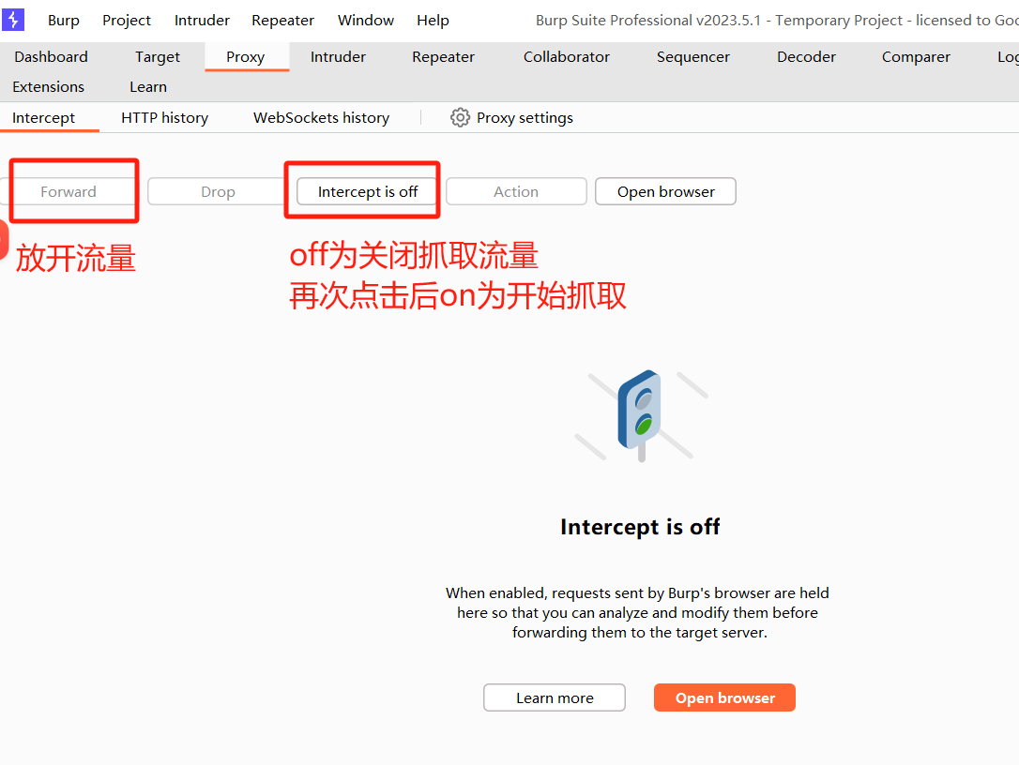Open the Sequencer tab
This screenshot has width=1019, height=765.
693,57
